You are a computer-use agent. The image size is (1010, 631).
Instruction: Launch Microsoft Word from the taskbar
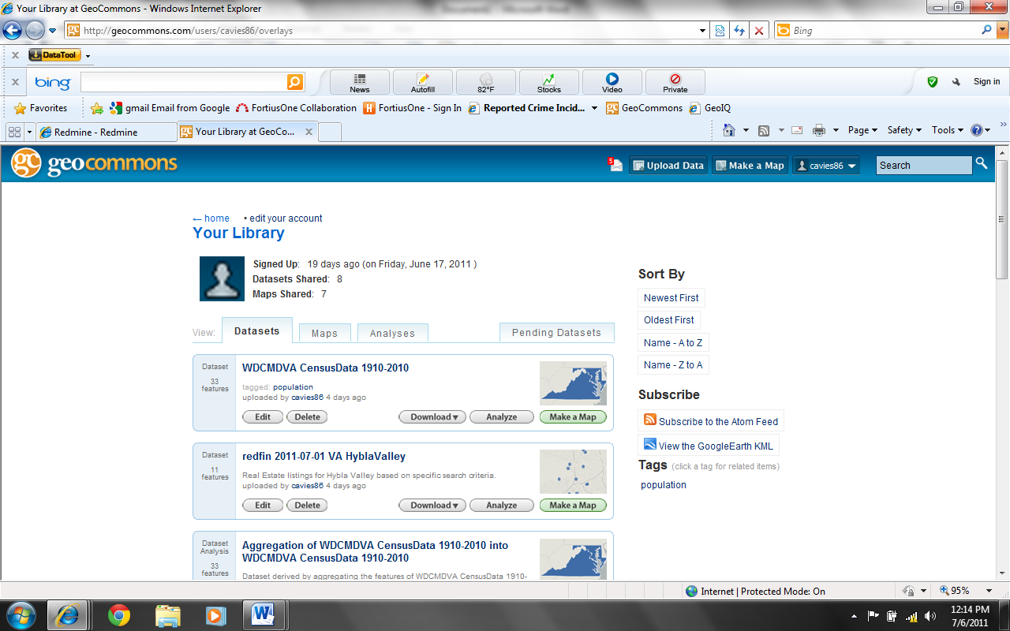pos(263,614)
